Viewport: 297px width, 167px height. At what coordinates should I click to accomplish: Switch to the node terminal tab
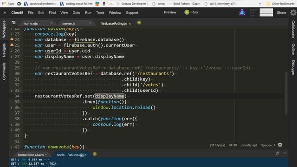click(70, 155)
